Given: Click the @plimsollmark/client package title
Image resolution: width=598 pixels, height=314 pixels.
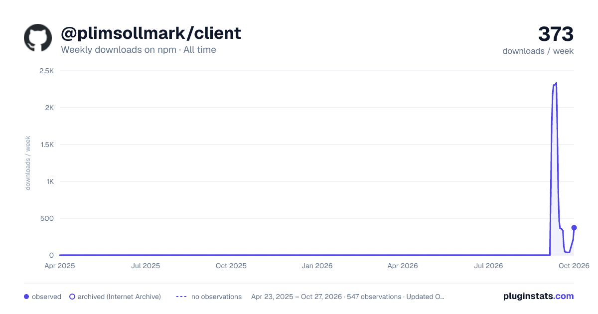Looking at the screenshot, I should coord(151,33).
